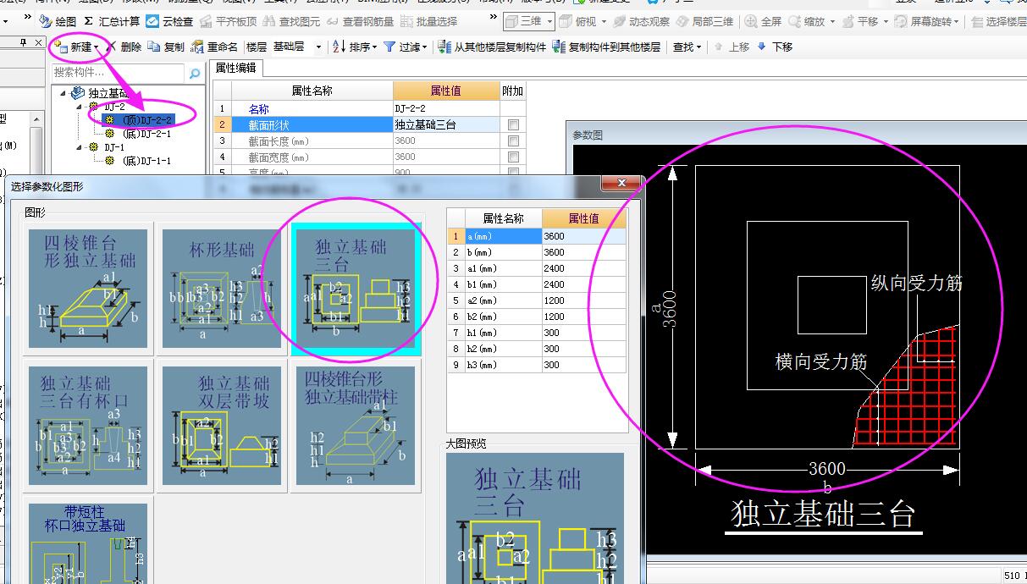The image size is (1027, 584).
Task: Expand 新建 dropdown arrow
Action: tap(97, 47)
